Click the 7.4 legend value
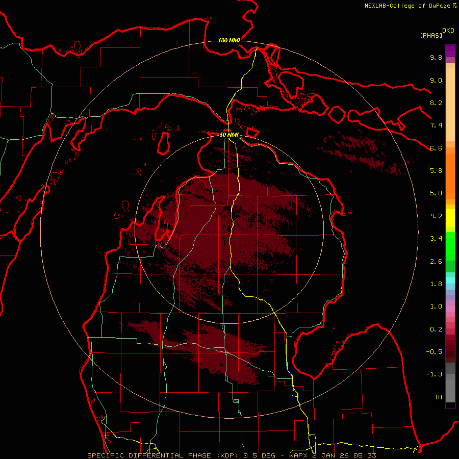Image resolution: width=459 pixels, height=459 pixels. click(x=436, y=125)
